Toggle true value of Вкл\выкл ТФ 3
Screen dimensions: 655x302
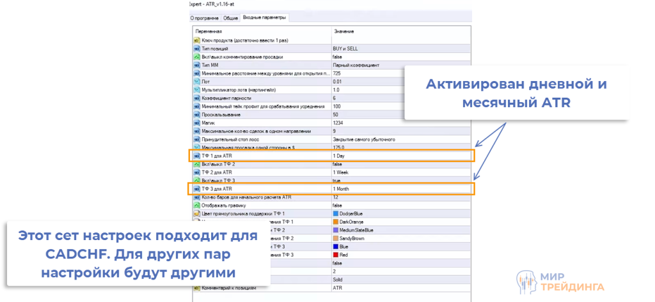336,181
